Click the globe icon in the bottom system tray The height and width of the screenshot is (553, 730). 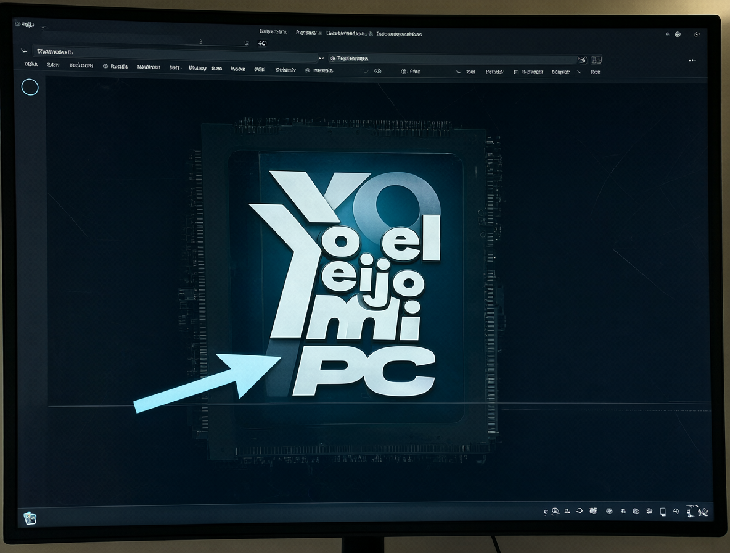point(609,511)
